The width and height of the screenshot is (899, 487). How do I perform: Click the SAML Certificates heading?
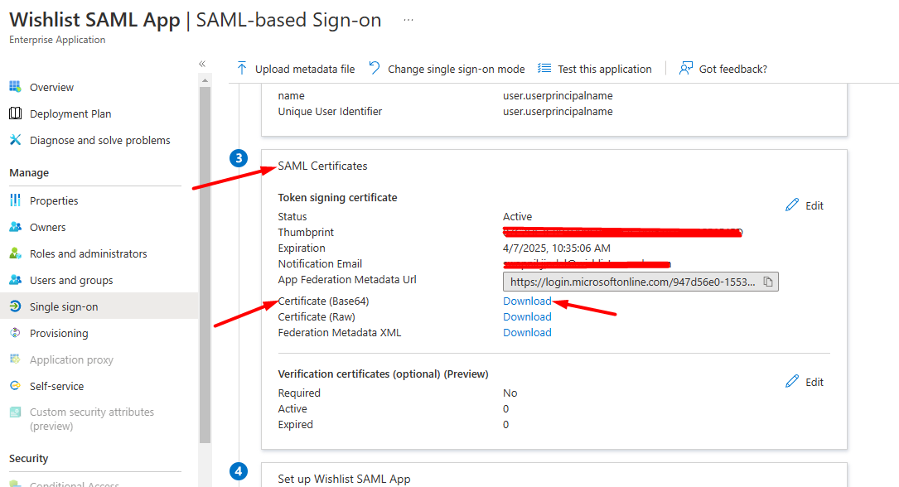[323, 166]
